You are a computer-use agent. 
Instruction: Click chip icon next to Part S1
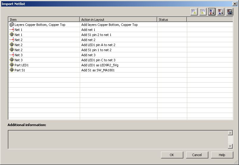pos(12,70)
